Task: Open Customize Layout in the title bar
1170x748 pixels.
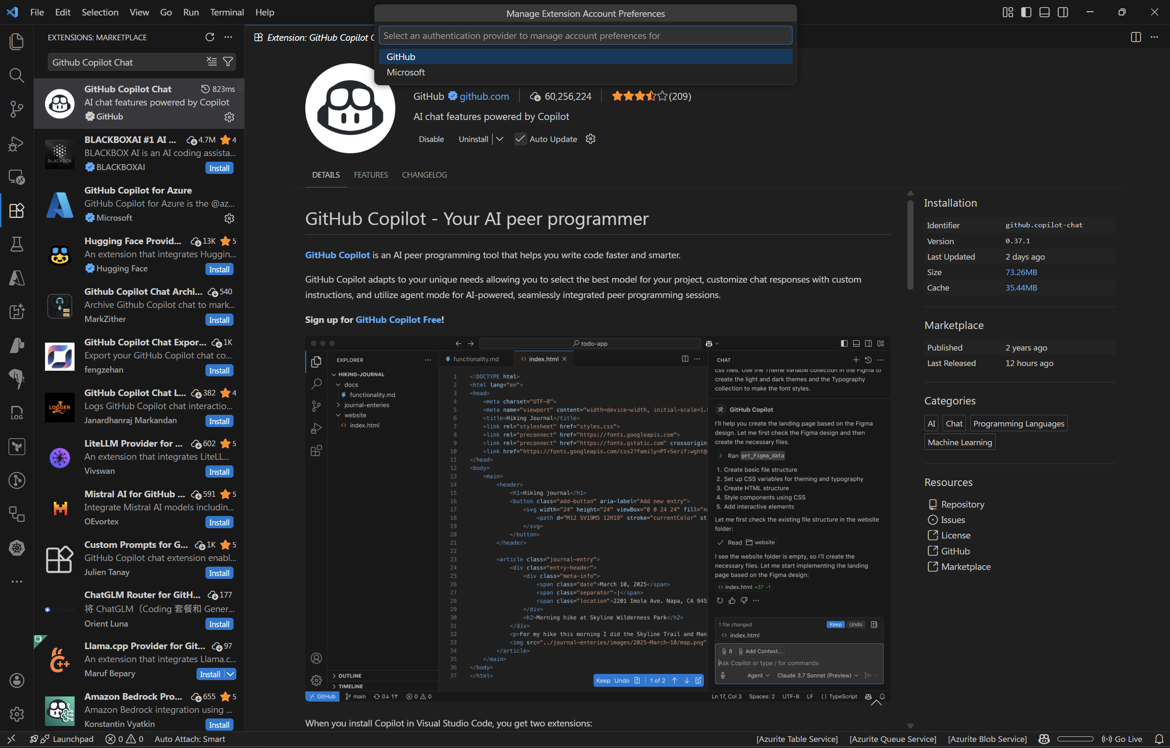Action: [x=1008, y=12]
